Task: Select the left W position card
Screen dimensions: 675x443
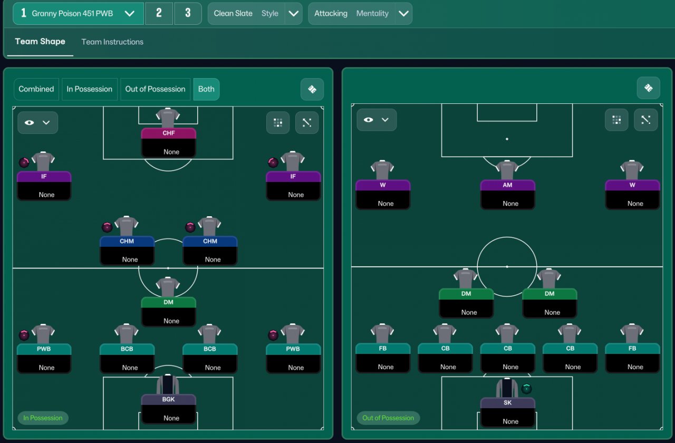Action: pos(383,195)
